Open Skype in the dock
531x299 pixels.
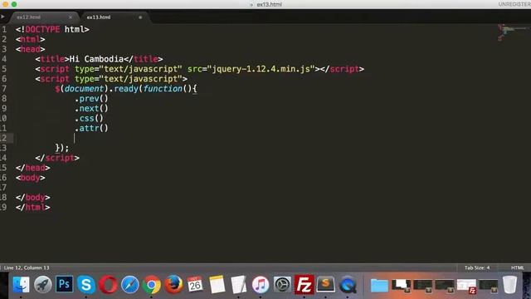[x=86, y=284]
